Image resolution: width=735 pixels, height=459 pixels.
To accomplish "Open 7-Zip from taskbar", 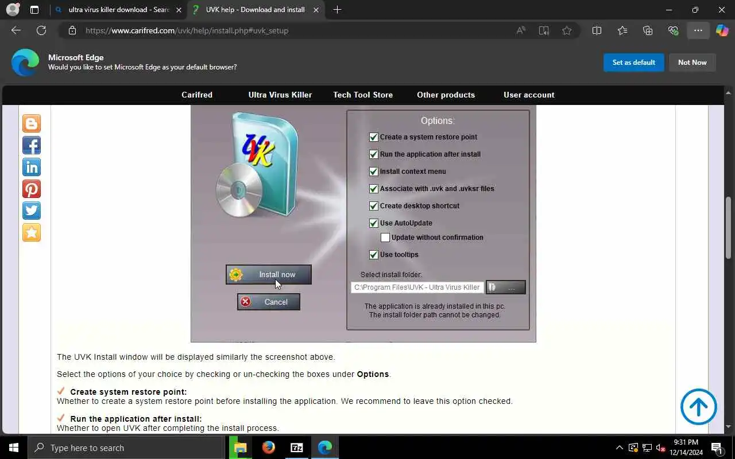I will (296, 448).
